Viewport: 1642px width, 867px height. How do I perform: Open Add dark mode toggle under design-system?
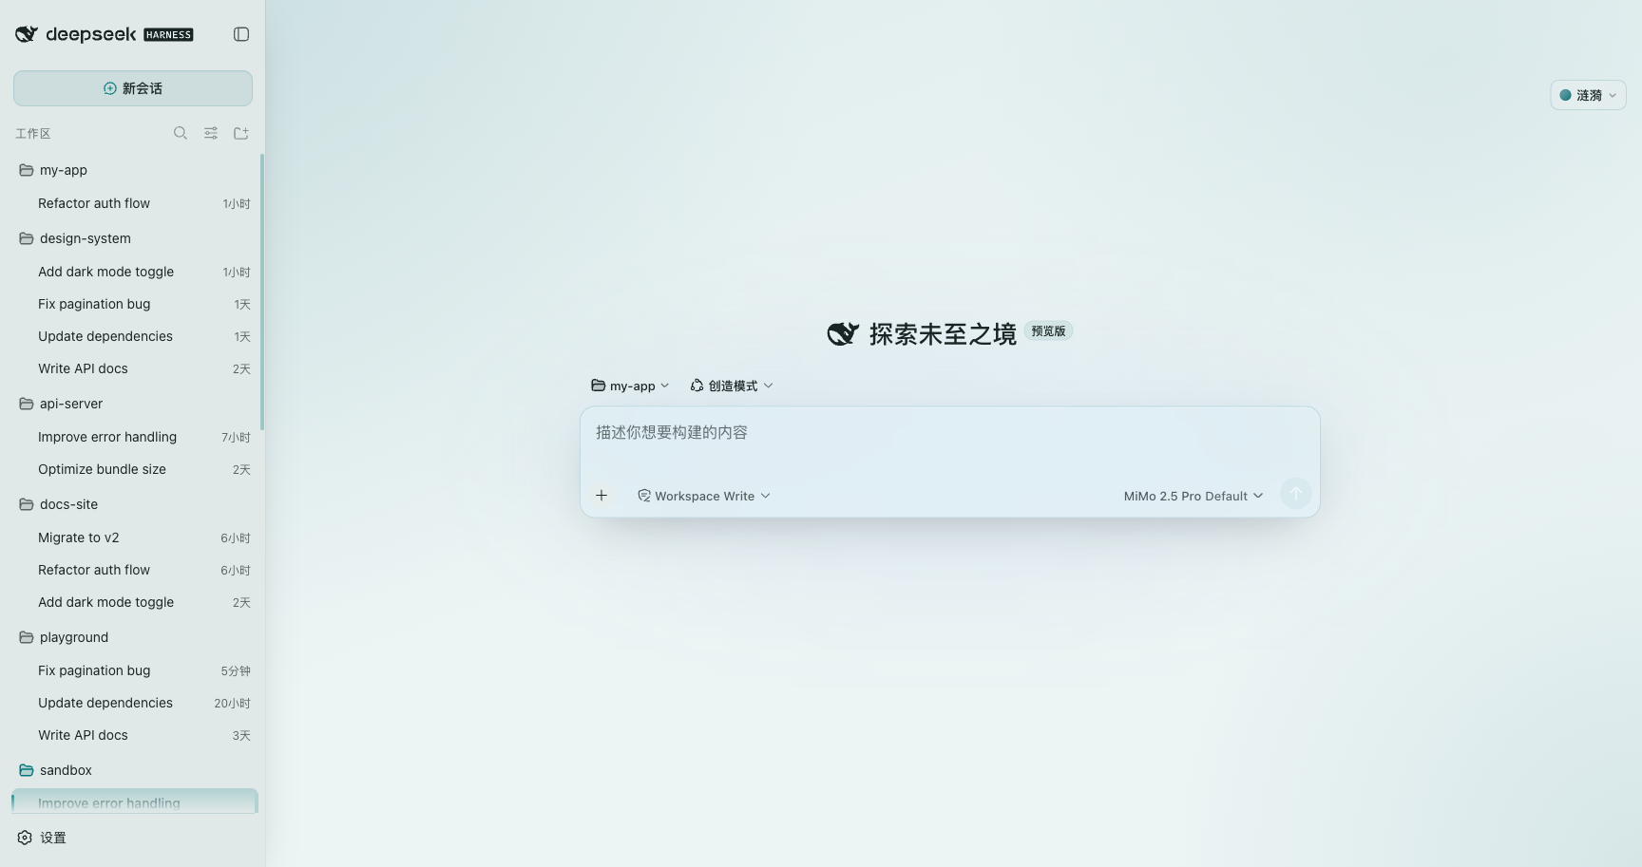(133, 272)
